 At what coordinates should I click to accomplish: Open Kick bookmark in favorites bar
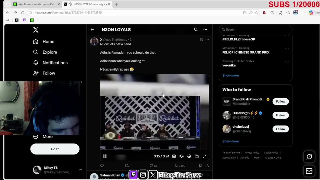32,20
